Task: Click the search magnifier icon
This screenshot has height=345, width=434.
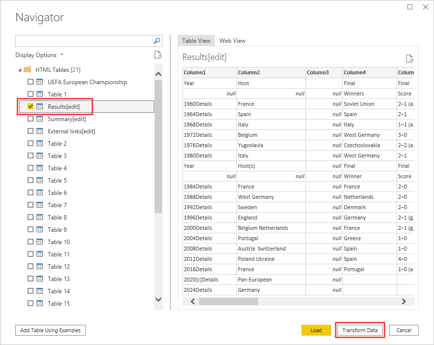Action: (x=157, y=41)
